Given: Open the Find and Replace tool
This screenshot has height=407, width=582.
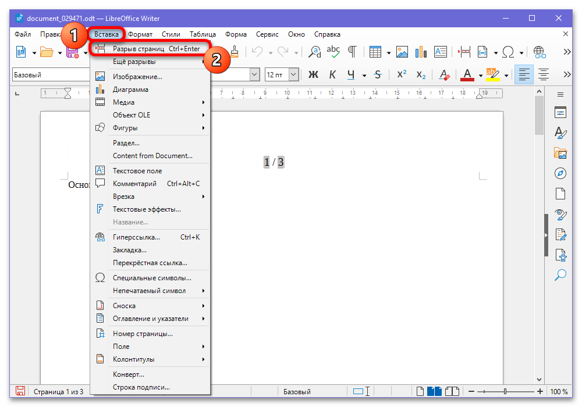Looking at the screenshot, I should pos(315,52).
